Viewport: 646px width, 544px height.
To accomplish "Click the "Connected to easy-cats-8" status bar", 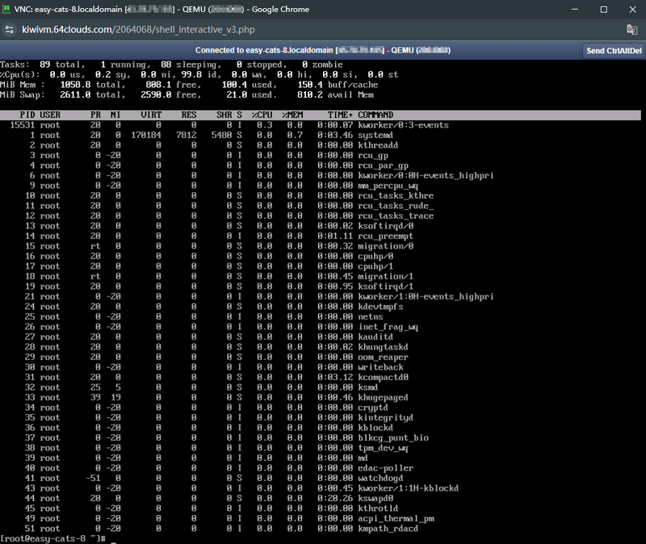I will [323, 50].
